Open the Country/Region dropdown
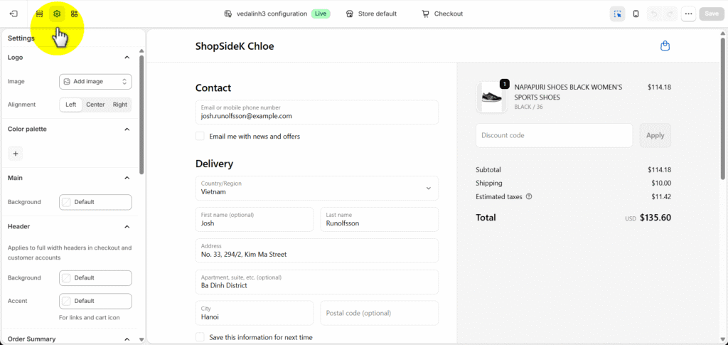Viewport: 728px width, 345px height. pyautogui.click(x=316, y=188)
